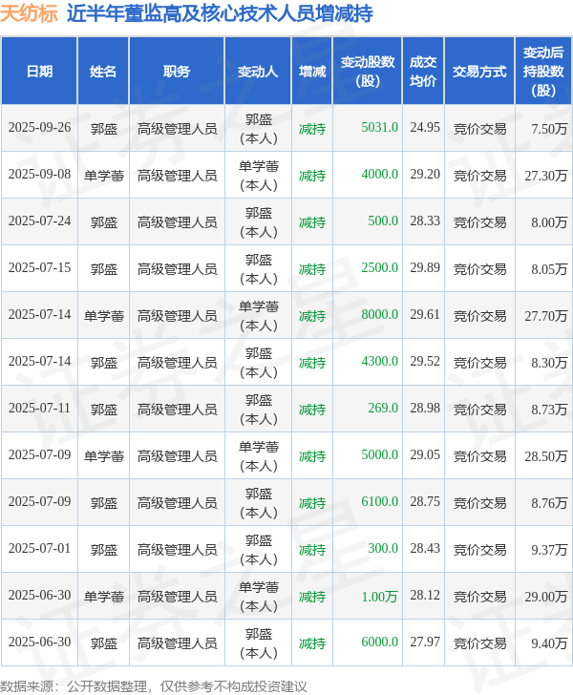Click the 职务 column header
Viewport: 573px width, 695px height.
pyautogui.click(x=177, y=72)
